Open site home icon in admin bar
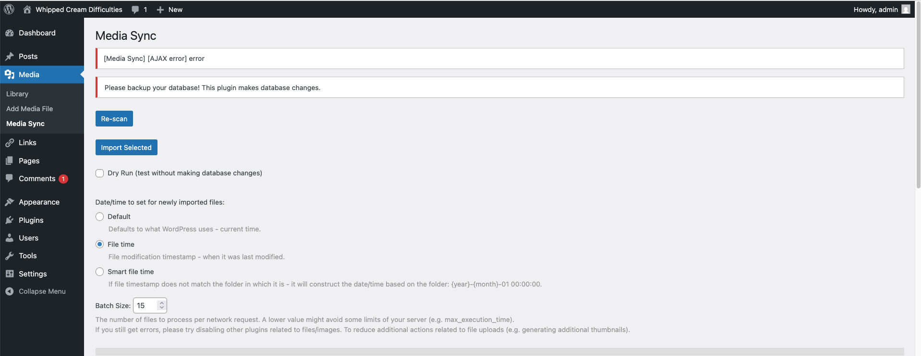 (27, 10)
